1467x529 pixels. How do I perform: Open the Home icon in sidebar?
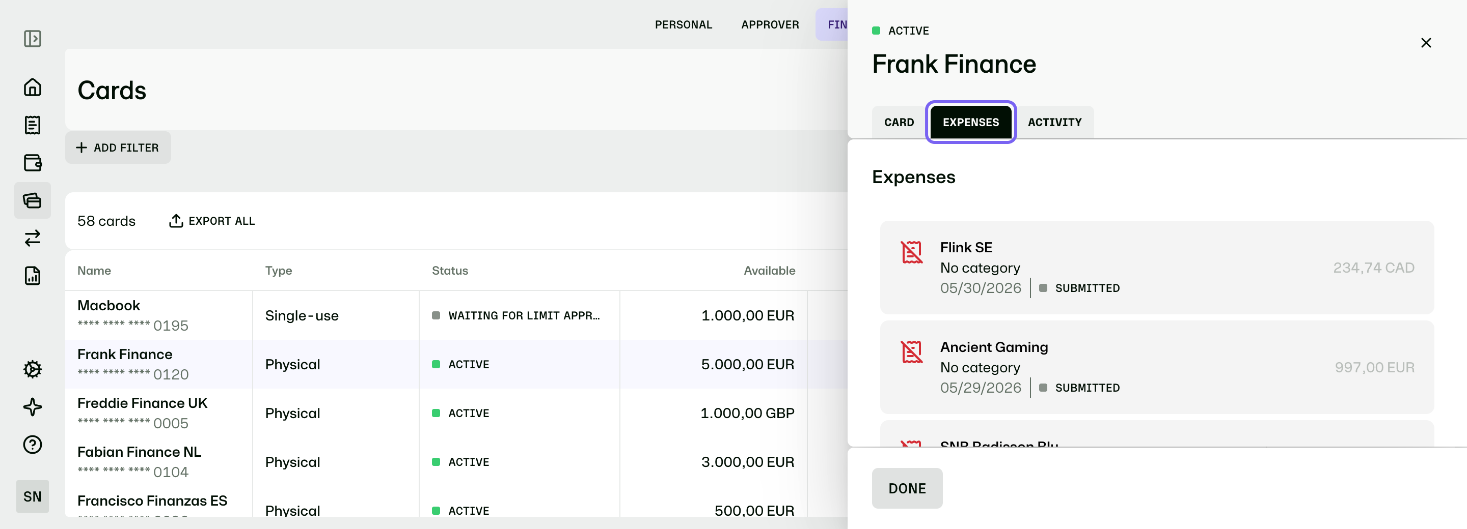[x=33, y=87]
